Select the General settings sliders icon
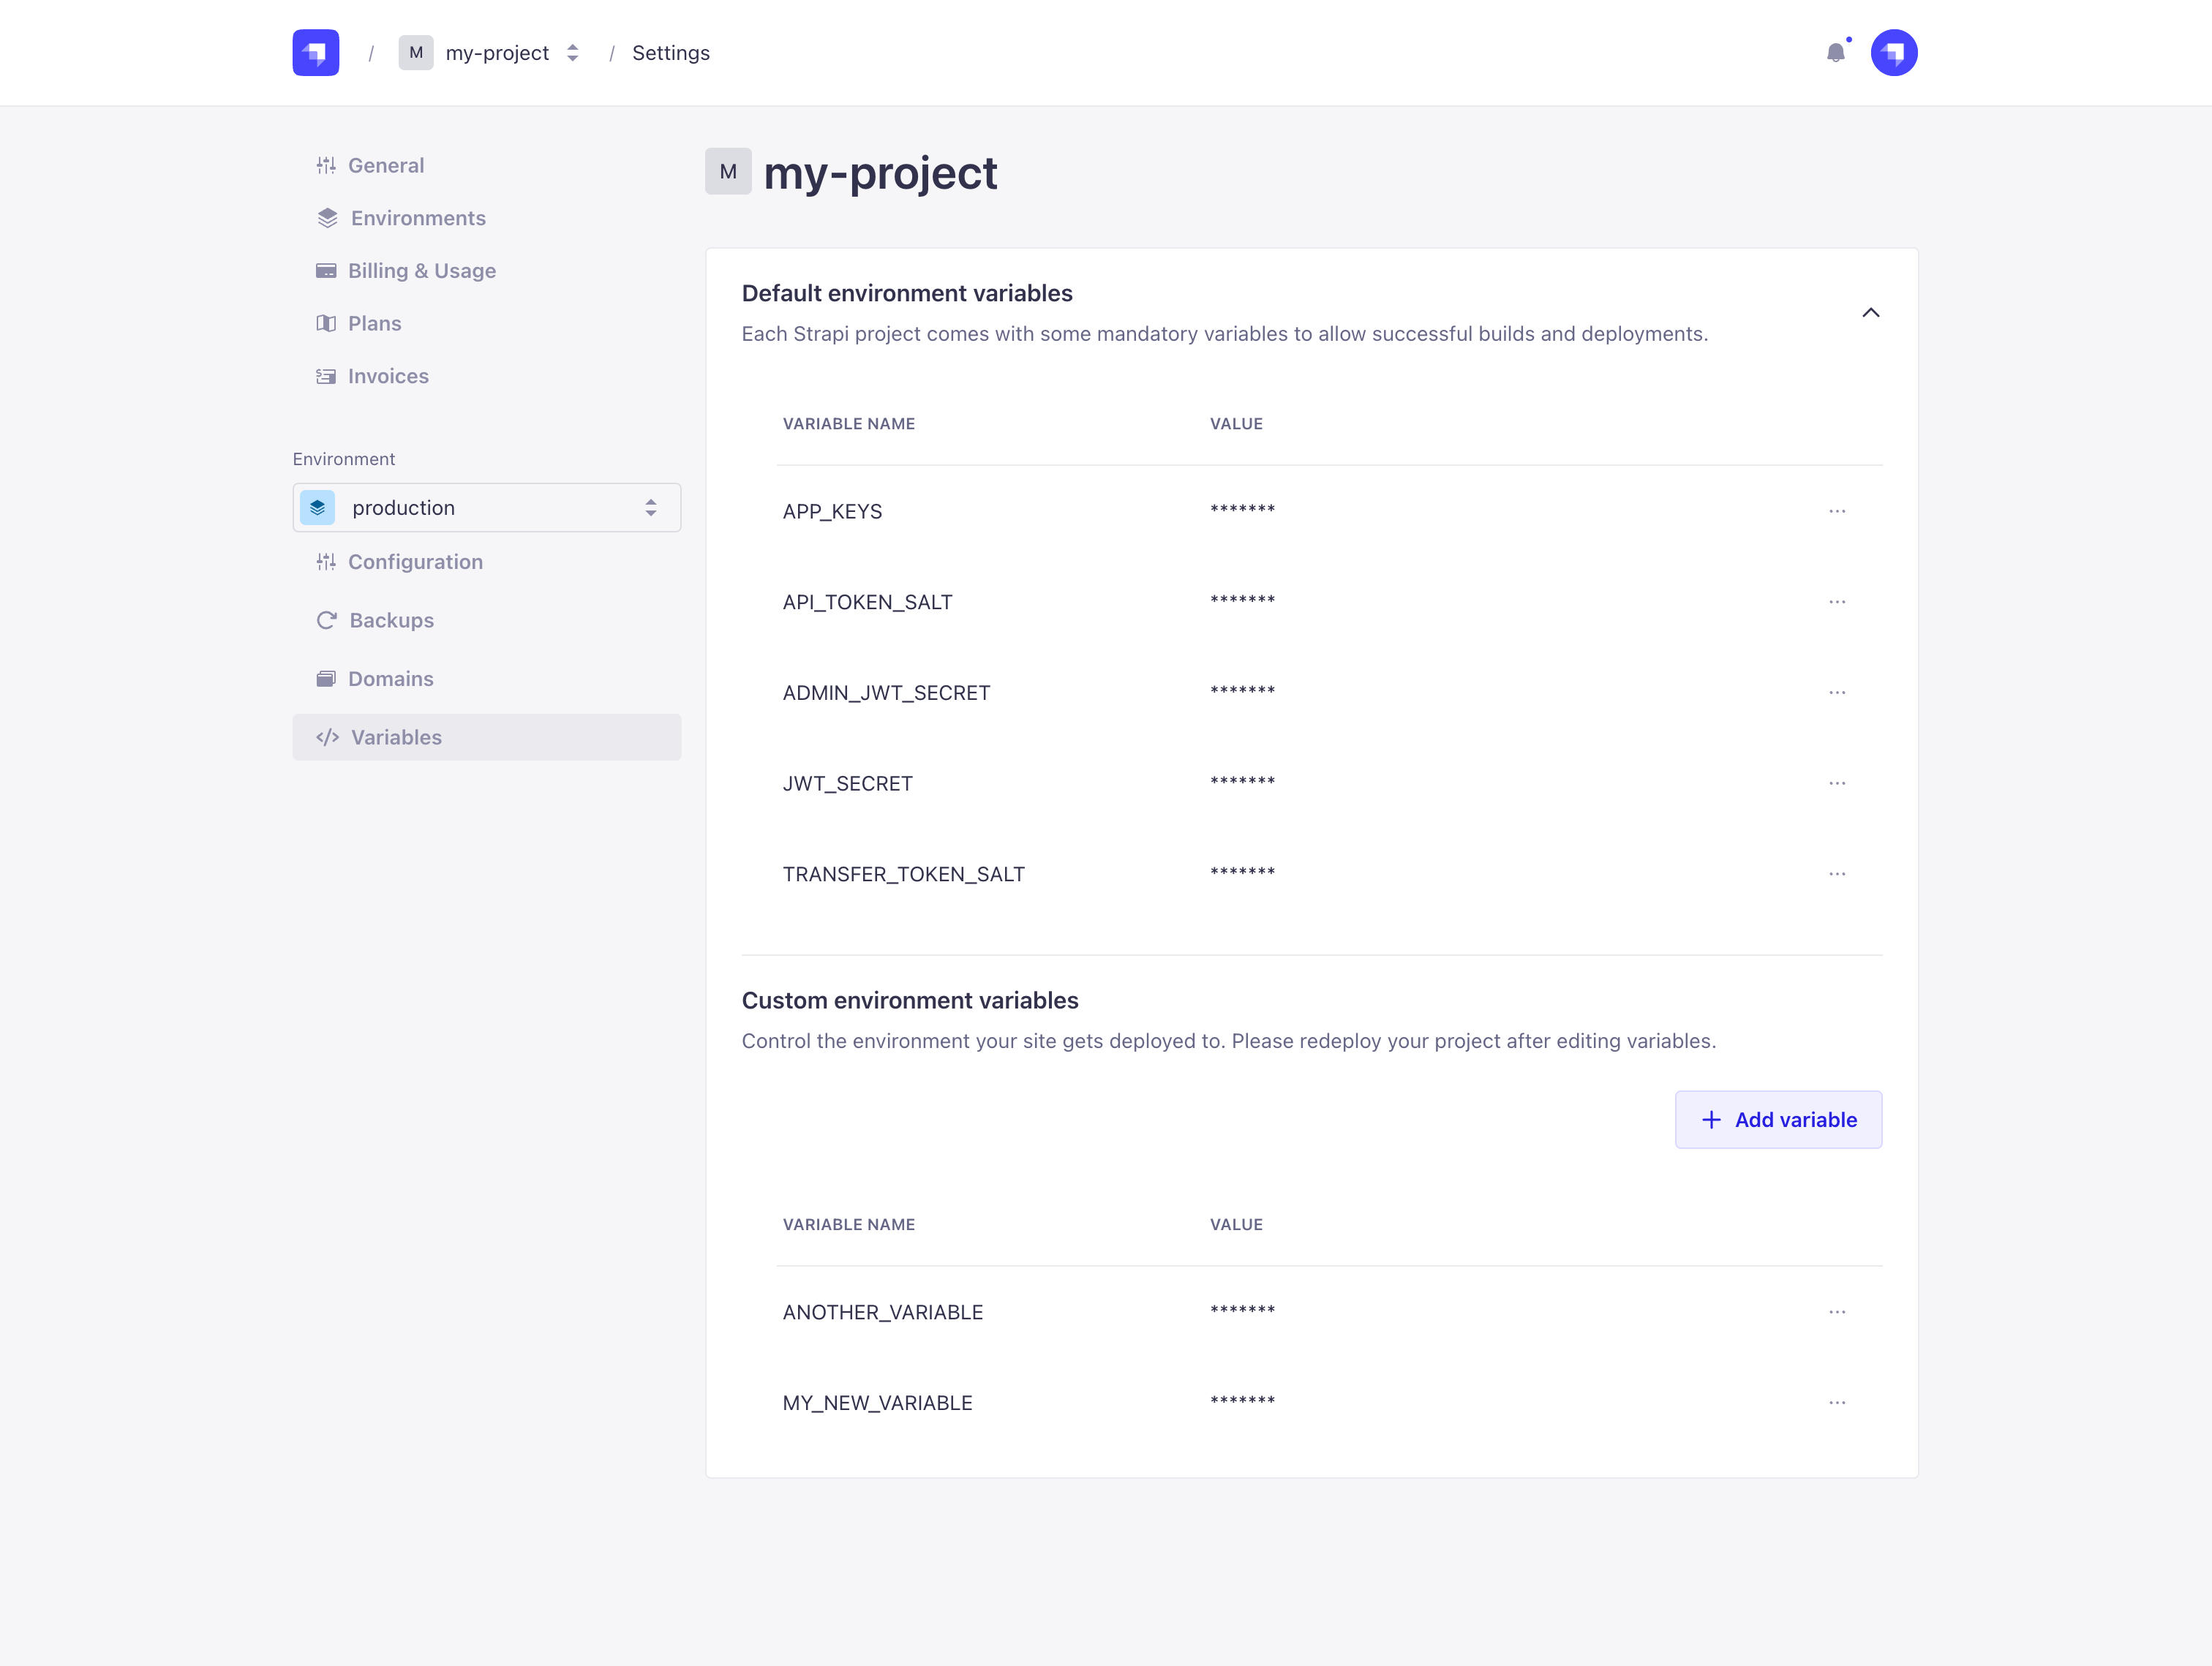Image resolution: width=2212 pixels, height=1666 pixels. click(326, 165)
